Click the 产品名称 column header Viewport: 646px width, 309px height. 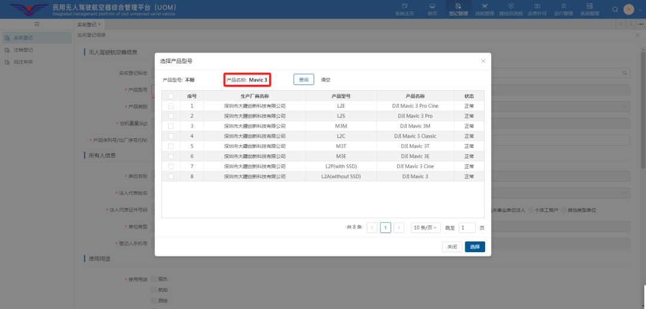click(x=415, y=96)
